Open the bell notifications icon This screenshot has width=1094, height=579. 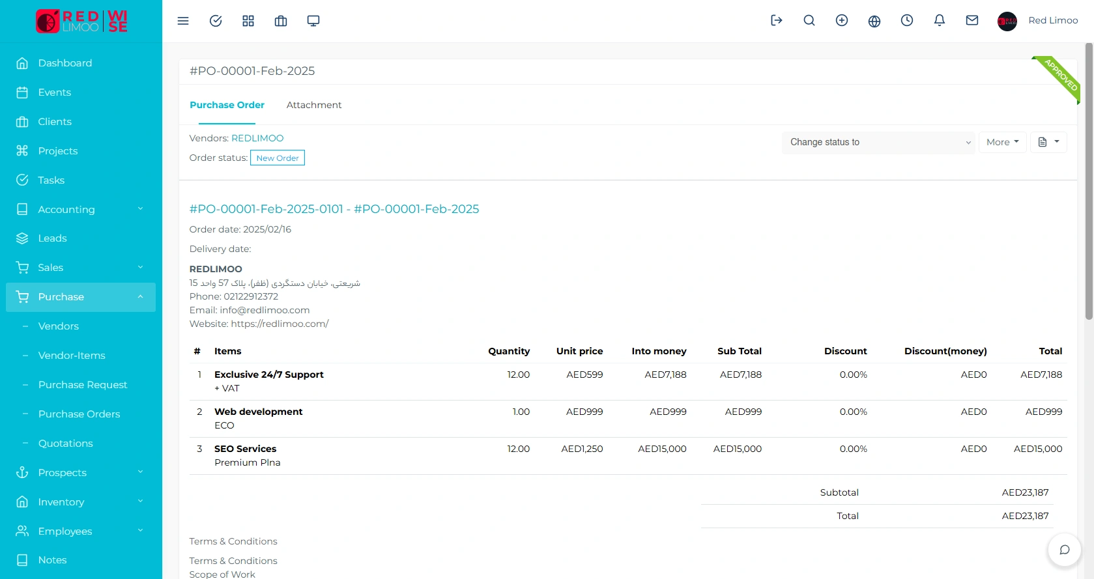point(940,20)
